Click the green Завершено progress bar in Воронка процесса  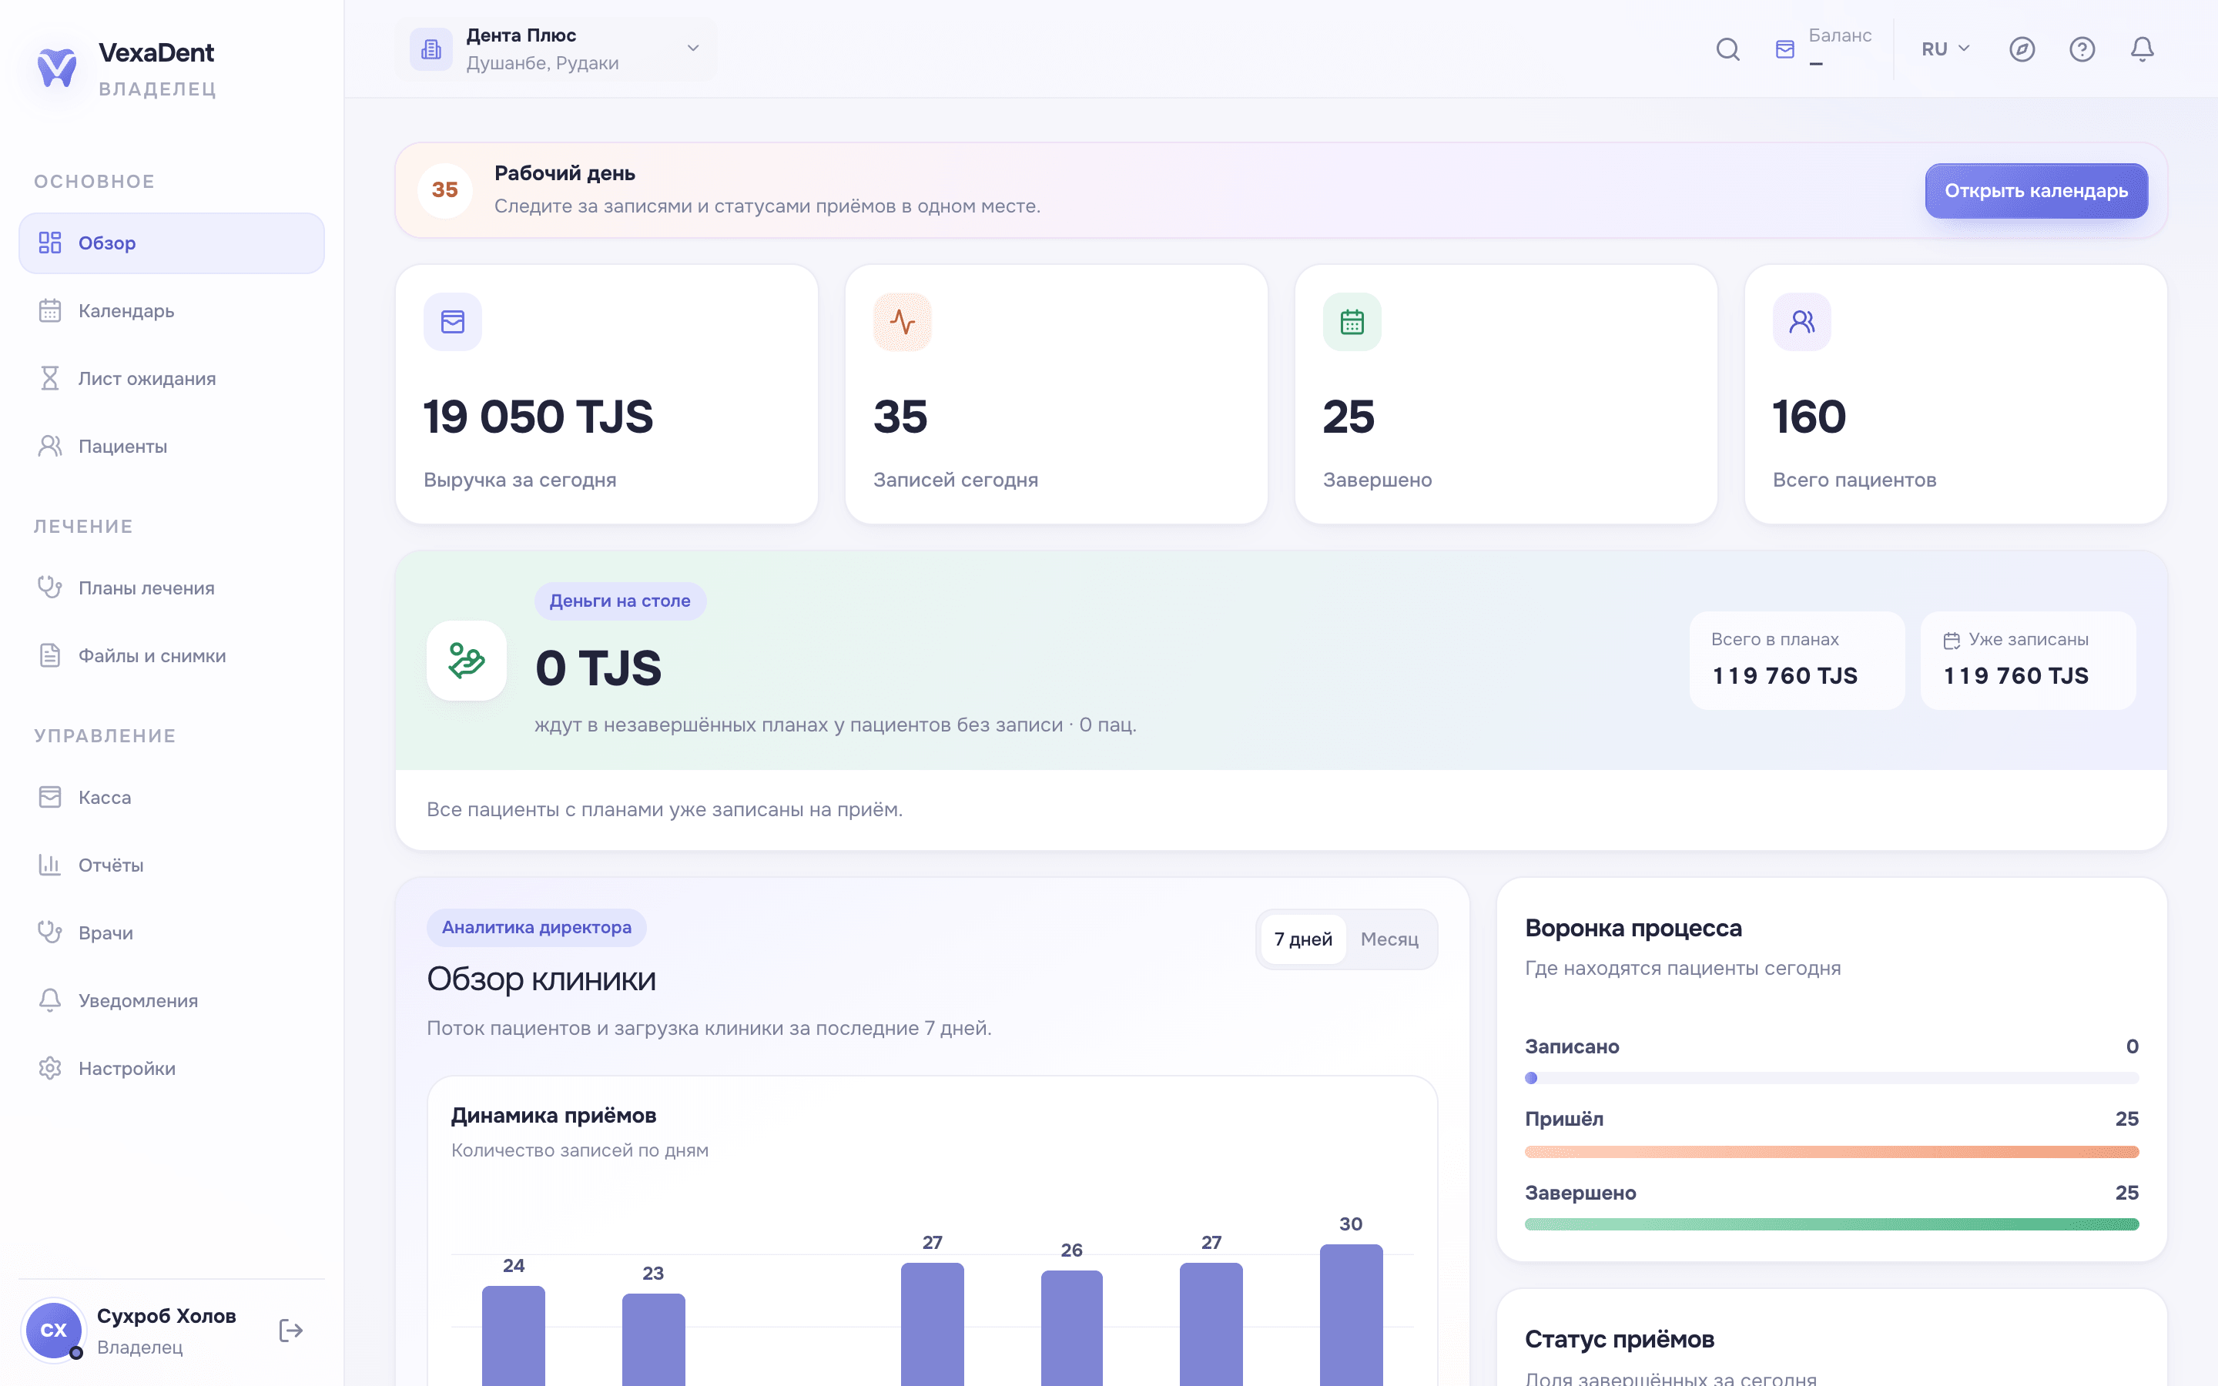(1831, 1224)
